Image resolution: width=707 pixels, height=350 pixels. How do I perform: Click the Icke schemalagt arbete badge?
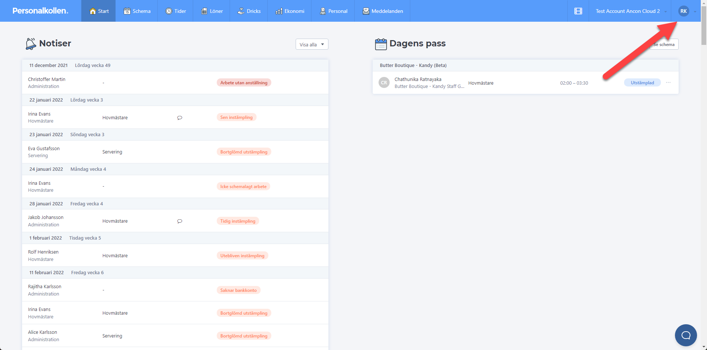pyautogui.click(x=243, y=186)
